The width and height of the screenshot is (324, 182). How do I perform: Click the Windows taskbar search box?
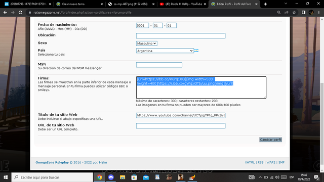click(x=52, y=177)
